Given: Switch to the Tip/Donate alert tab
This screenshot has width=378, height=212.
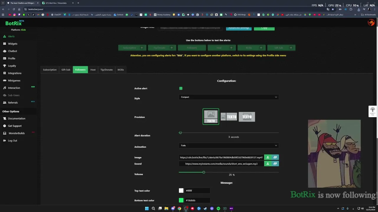Looking at the screenshot, I should coord(107,70).
